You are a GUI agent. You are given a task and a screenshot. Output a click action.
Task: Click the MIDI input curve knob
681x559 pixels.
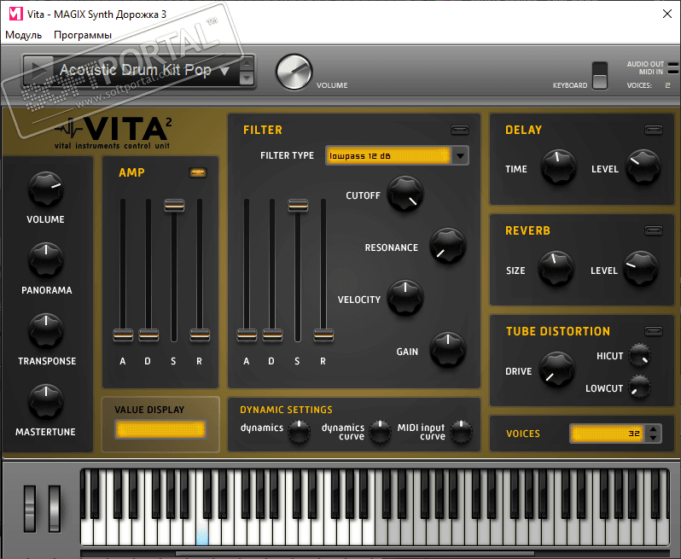461,431
